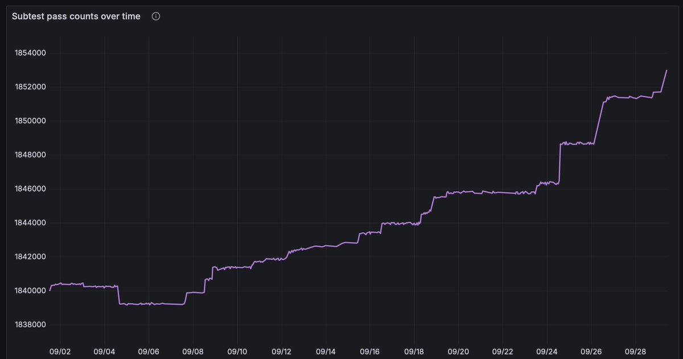This screenshot has height=359, width=683.
Task: Click the 1852000 y-axis label
Action: (x=30, y=87)
